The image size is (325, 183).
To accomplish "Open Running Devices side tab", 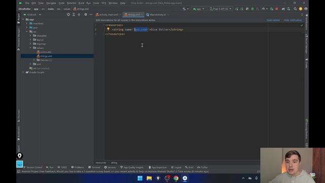I will [x=307, y=129].
